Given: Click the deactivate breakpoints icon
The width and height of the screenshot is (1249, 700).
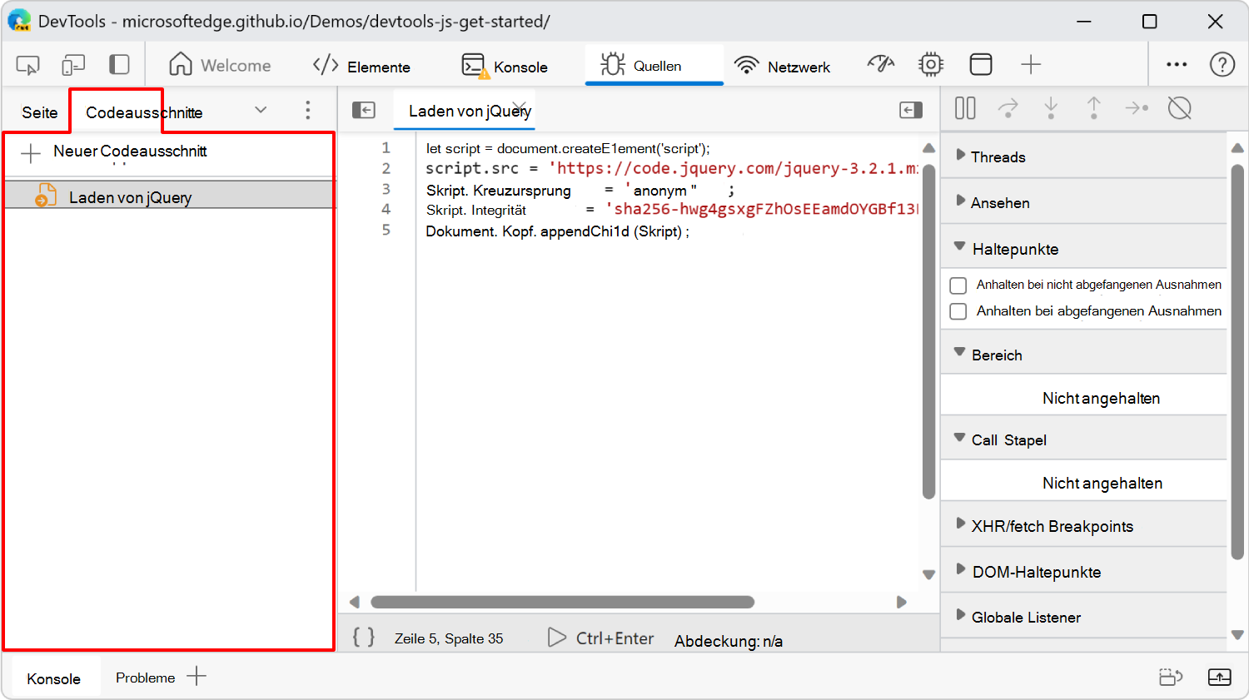Looking at the screenshot, I should pyautogui.click(x=1180, y=108).
